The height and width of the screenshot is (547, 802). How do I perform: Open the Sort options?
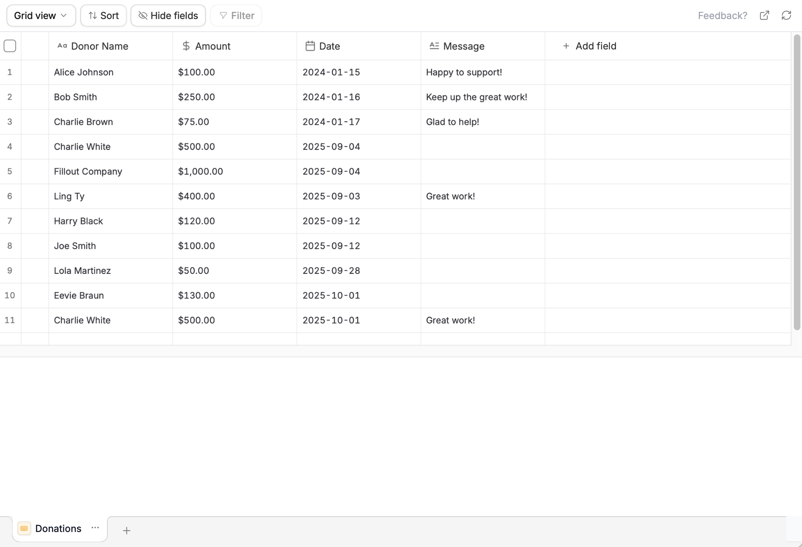[103, 15]
